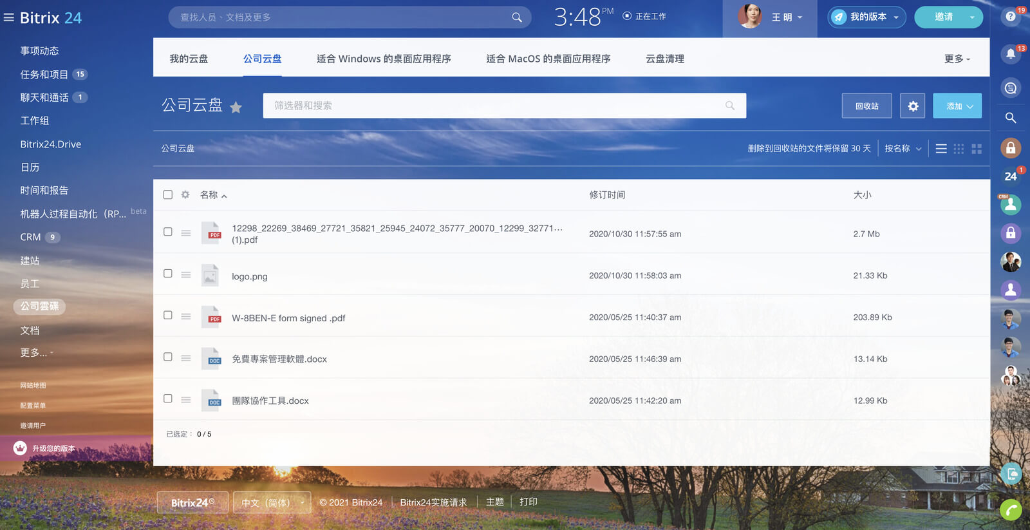This screenshot has height=530, width=1030.
Task: Add company drive to favorites with star
Action: point(236,108)
